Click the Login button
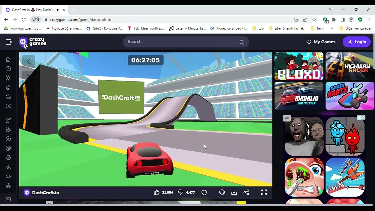This screenshot has height=211, width=375. coord(357,42)
